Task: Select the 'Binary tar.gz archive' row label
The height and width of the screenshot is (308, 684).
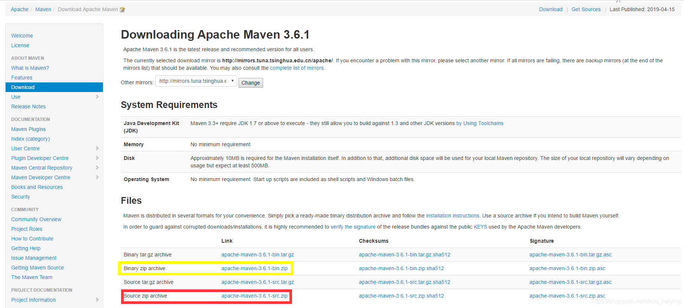Action: 148,255
